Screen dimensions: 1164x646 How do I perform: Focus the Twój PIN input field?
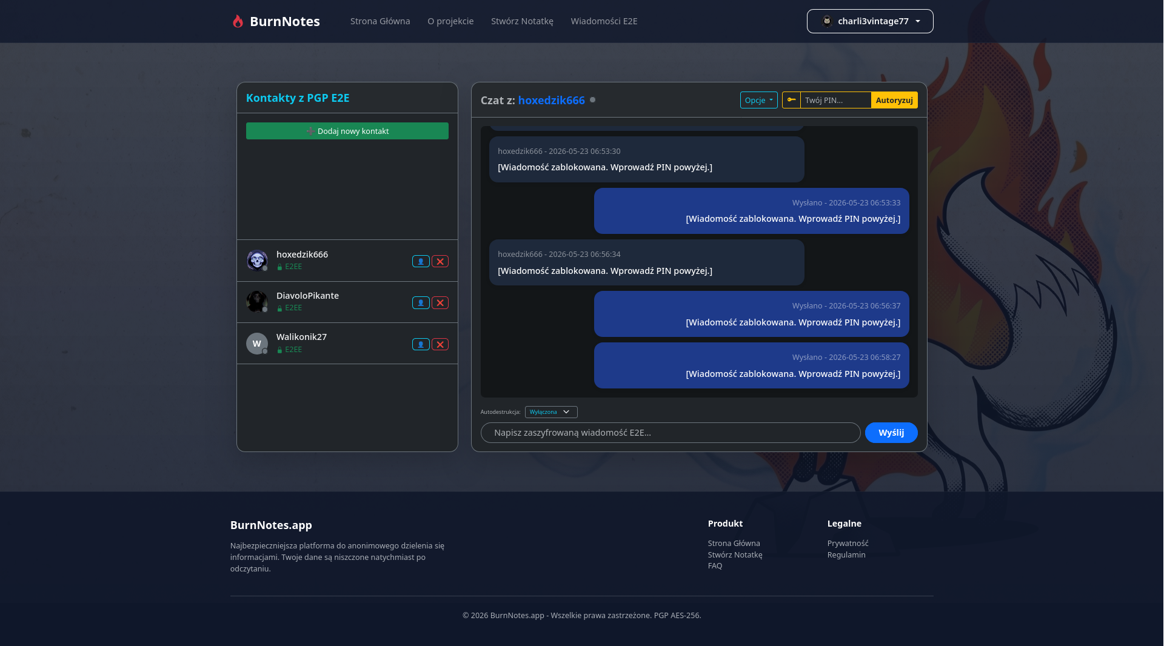pos(835,100)
